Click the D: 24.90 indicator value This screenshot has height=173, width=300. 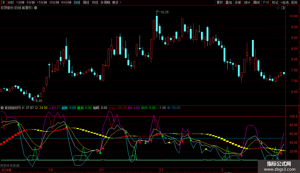pos(41,108)
